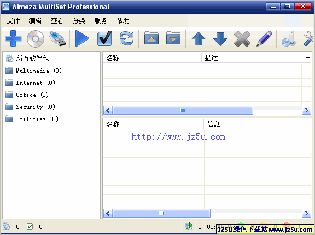Viewport: 315px width, 235px height.
Task: Click the Multimedia folder icon
Action: coord(9,71)
